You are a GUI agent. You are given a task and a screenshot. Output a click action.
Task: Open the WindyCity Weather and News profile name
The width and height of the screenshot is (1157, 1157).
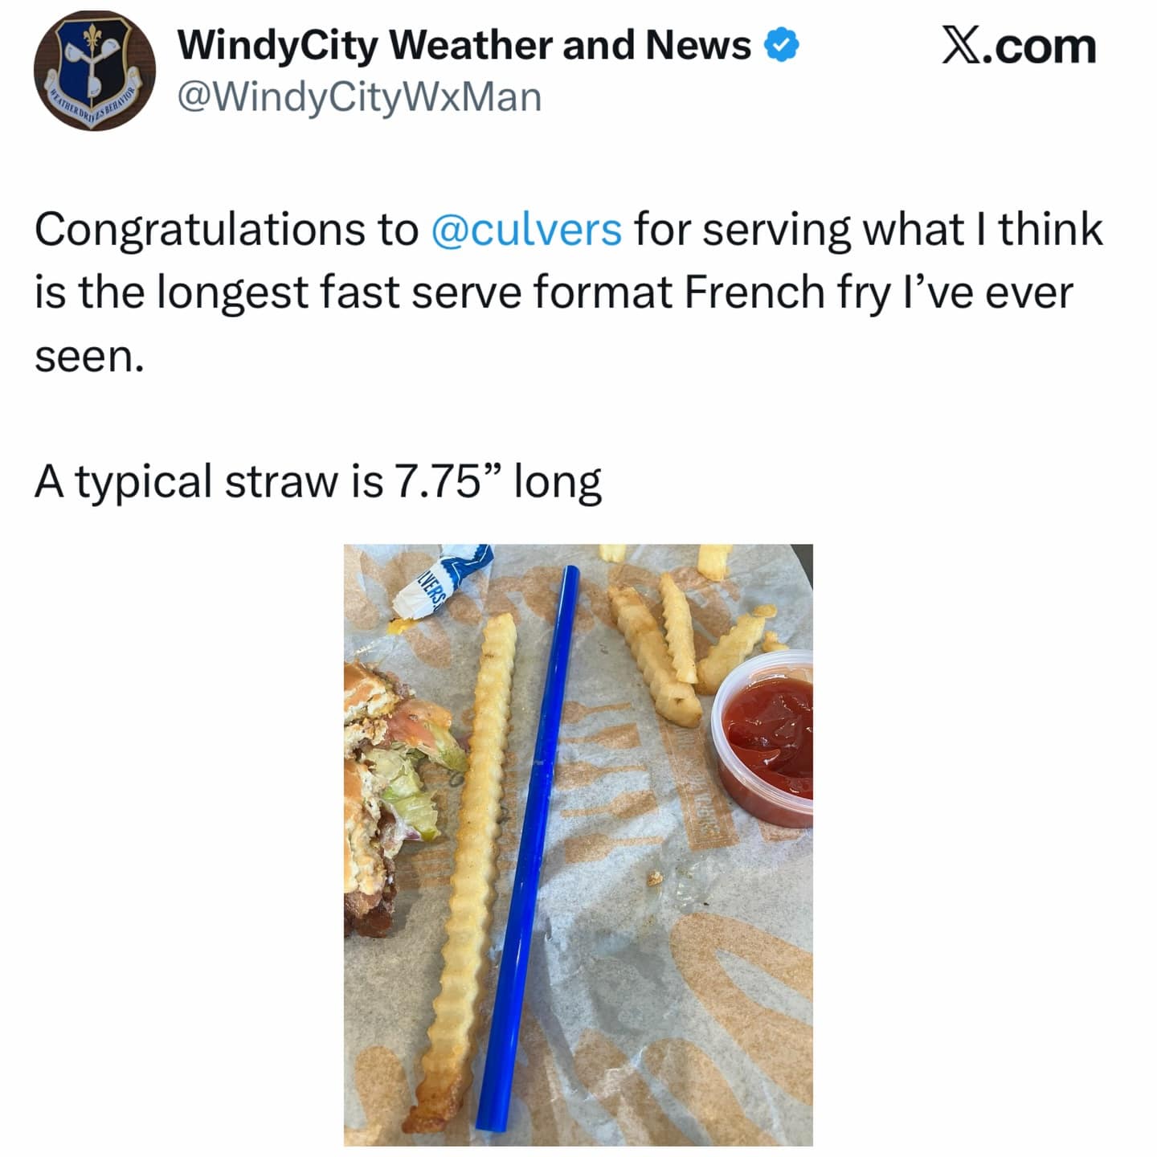[464, 45]
